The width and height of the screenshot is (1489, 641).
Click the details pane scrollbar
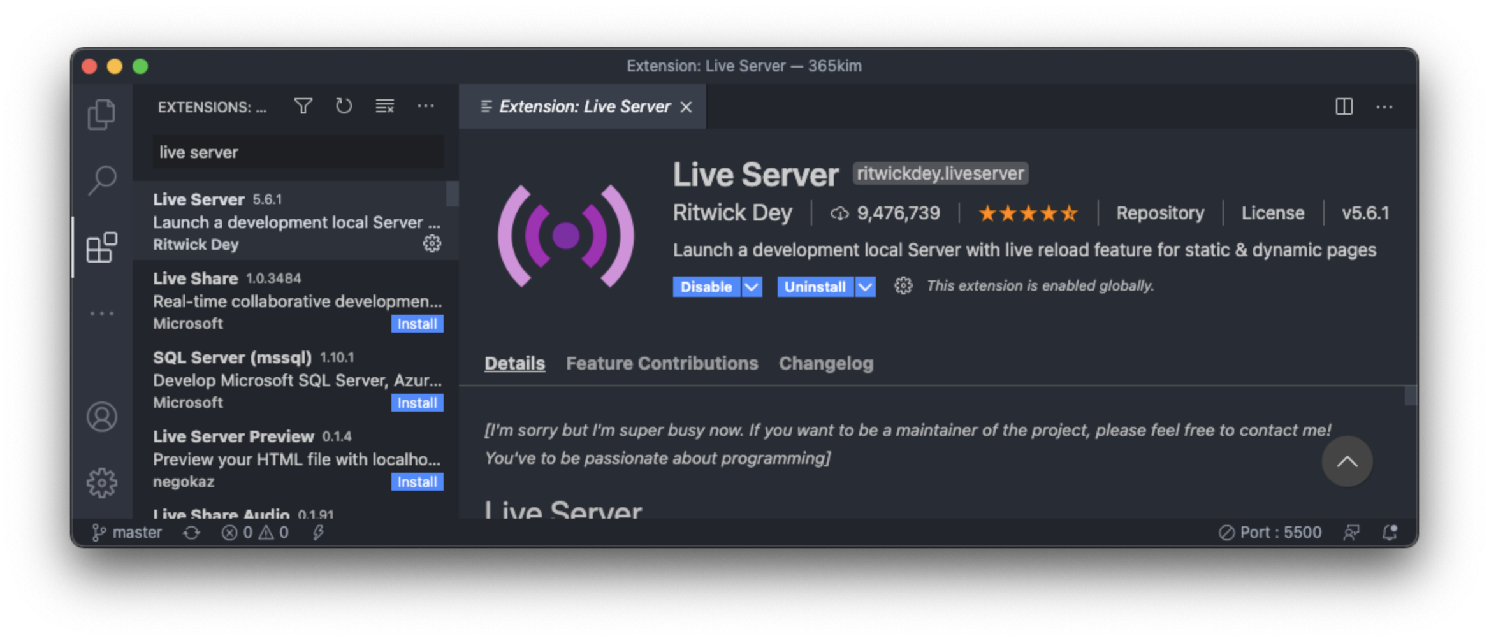(1411, 395)
